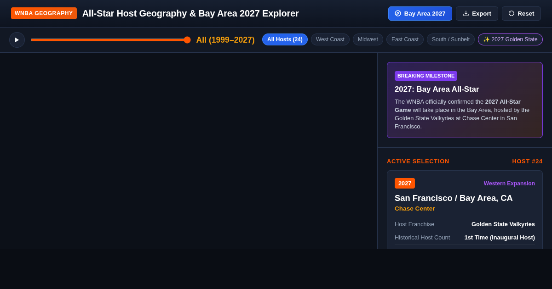Viewport: 552px width, 289px height.
Task: Filter hosts by West Coast
Action: point(330,39)
